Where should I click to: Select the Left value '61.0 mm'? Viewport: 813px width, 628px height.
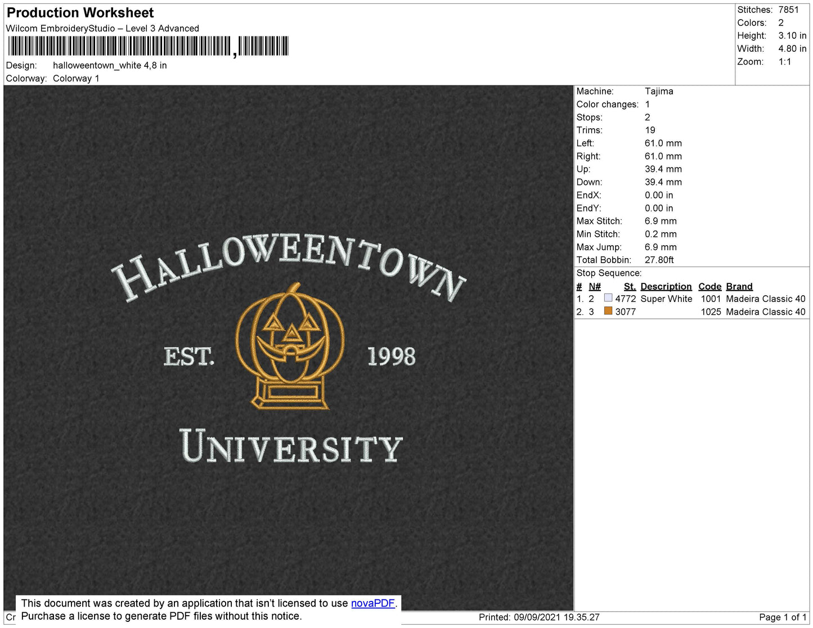(x=663, y=143)
